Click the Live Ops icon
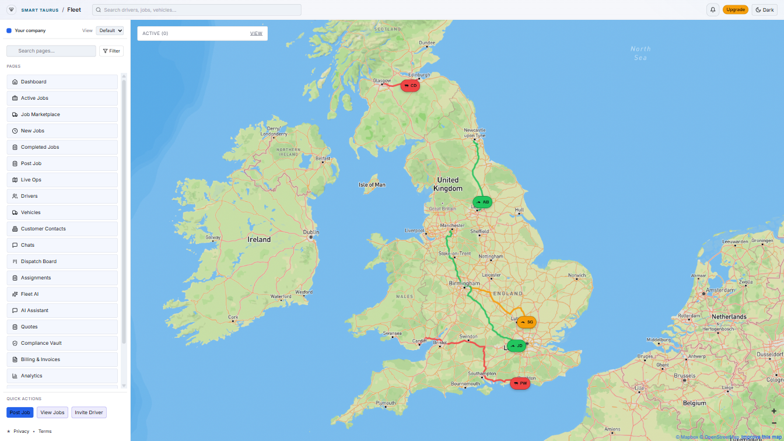Screen dimensions: 784x441 (15, 180)
